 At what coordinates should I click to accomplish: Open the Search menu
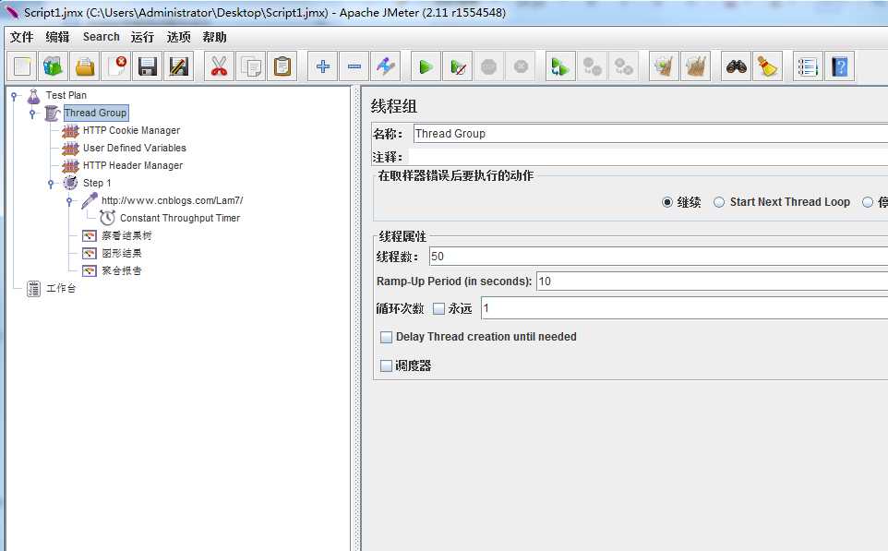(102, 37)
